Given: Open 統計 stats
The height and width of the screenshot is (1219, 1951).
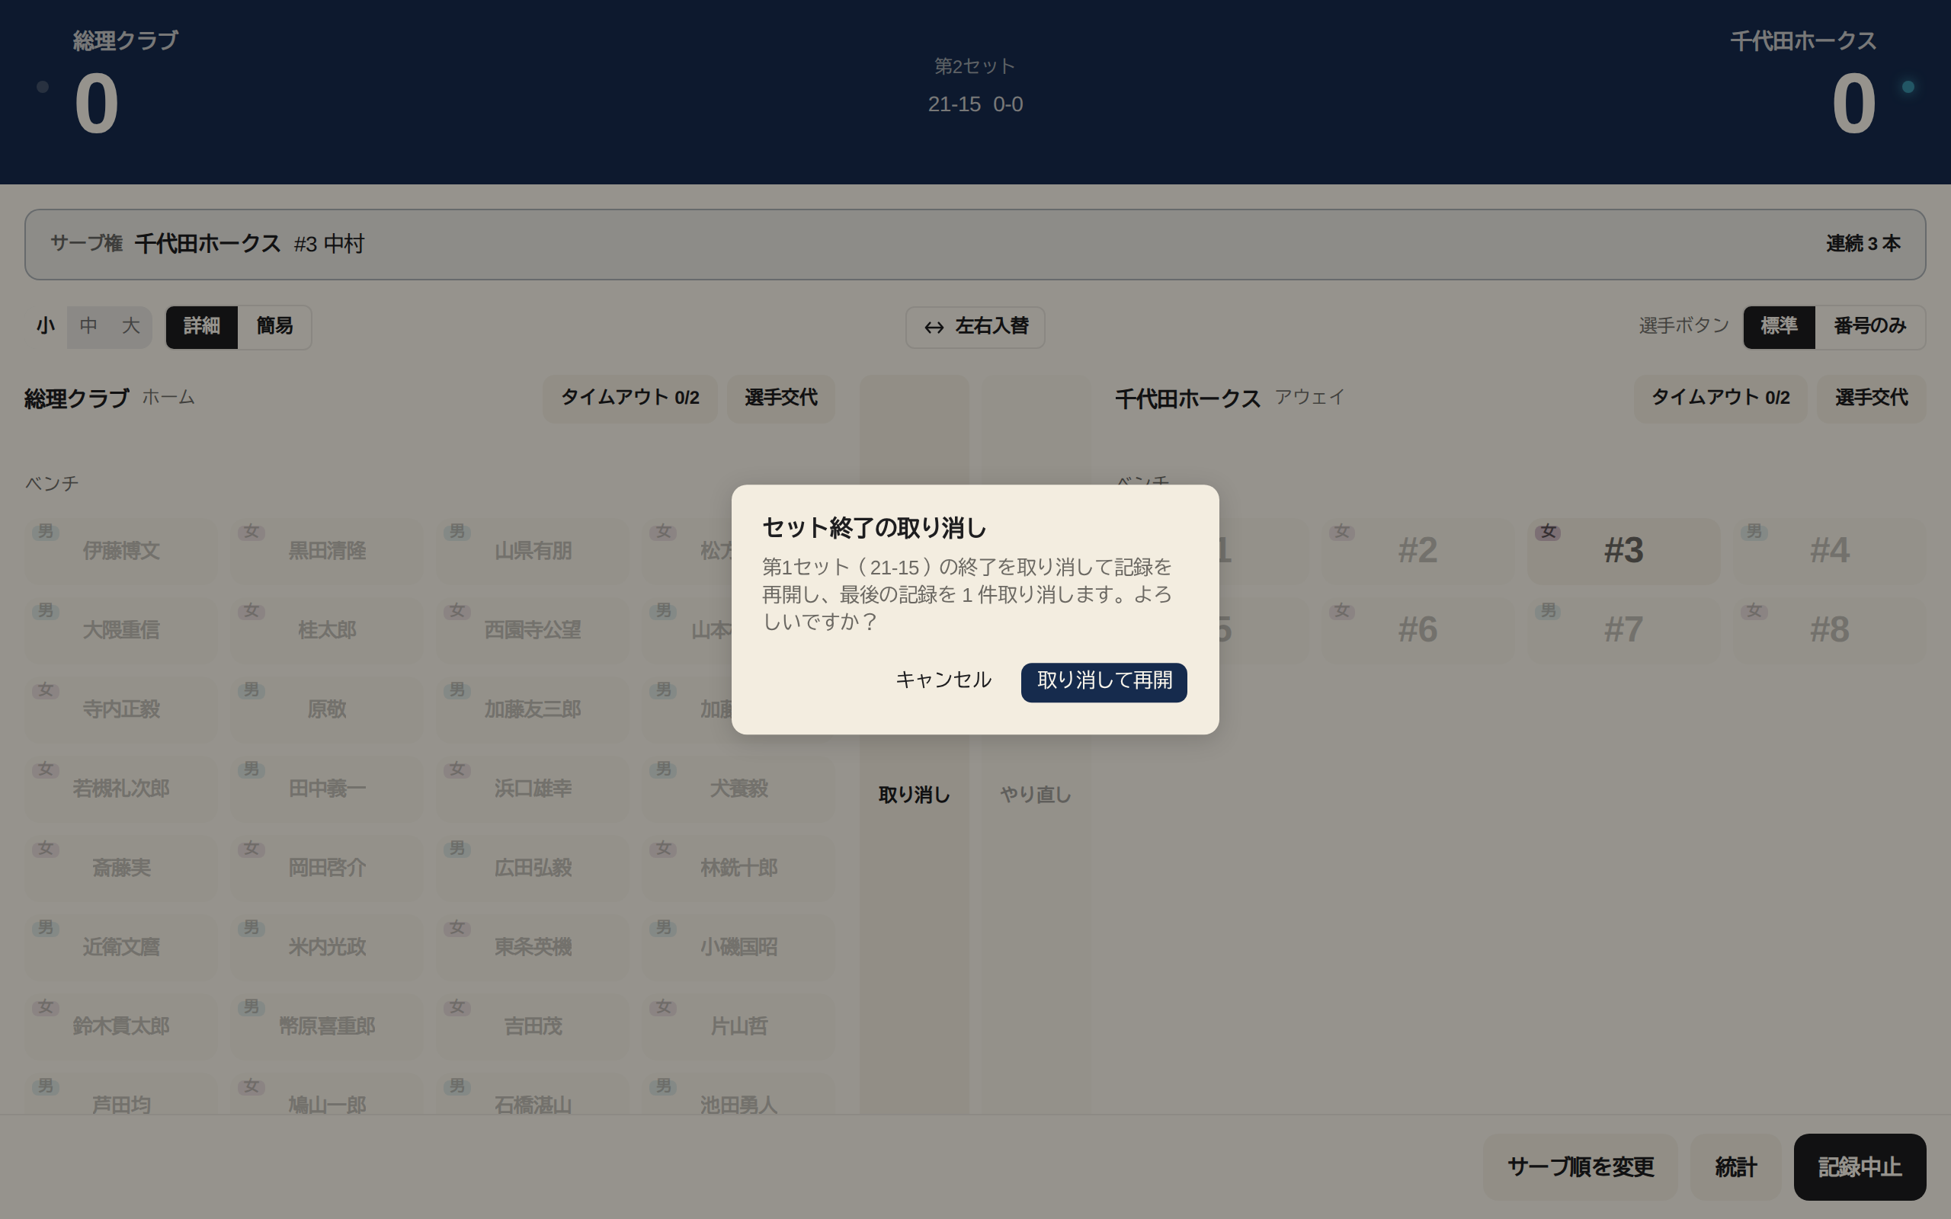Looking at the screenshot, I should (x=1736, y=1166).
